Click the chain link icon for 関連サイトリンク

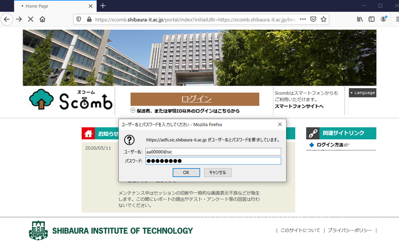[313, 133]
